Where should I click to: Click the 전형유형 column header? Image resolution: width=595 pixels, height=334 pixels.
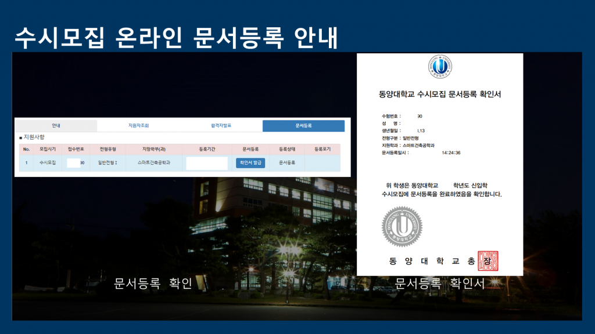pyautogui.click(x=107, y=149)
